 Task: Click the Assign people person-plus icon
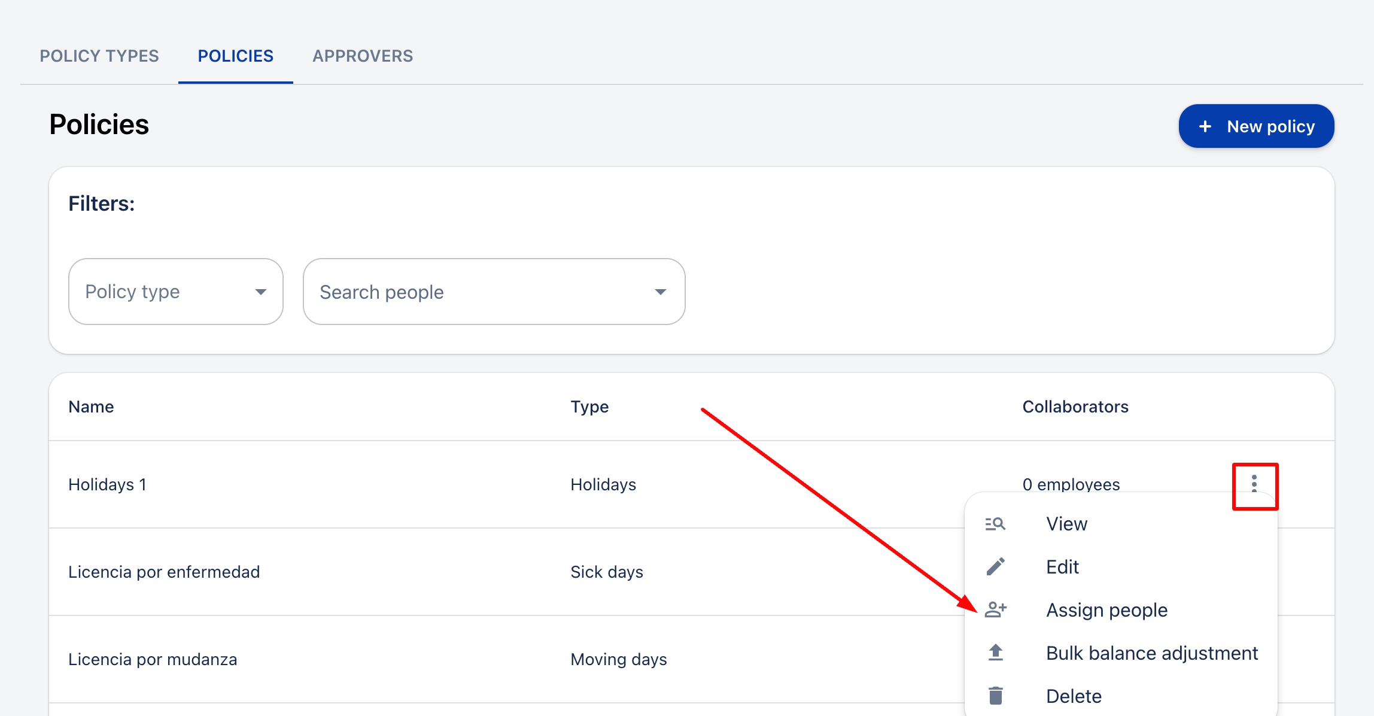point(996,609)
